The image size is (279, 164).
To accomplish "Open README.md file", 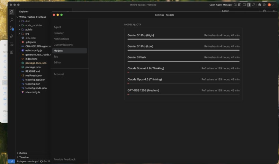I will click(x=33, y=71).
